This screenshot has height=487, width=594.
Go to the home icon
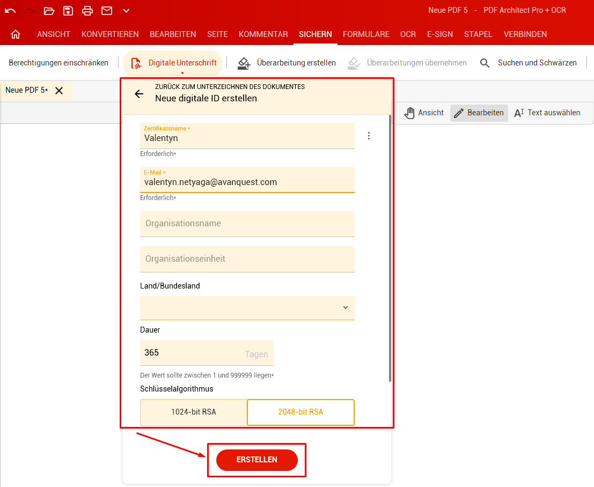tap(16, 34)
